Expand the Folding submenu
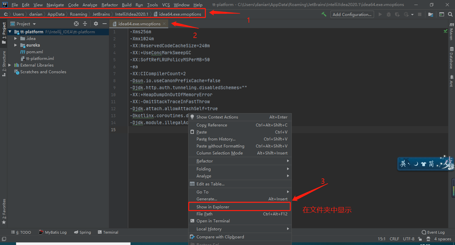Image resolution: width=455 pixels, height=245 pixels. (x=240, y=169)
